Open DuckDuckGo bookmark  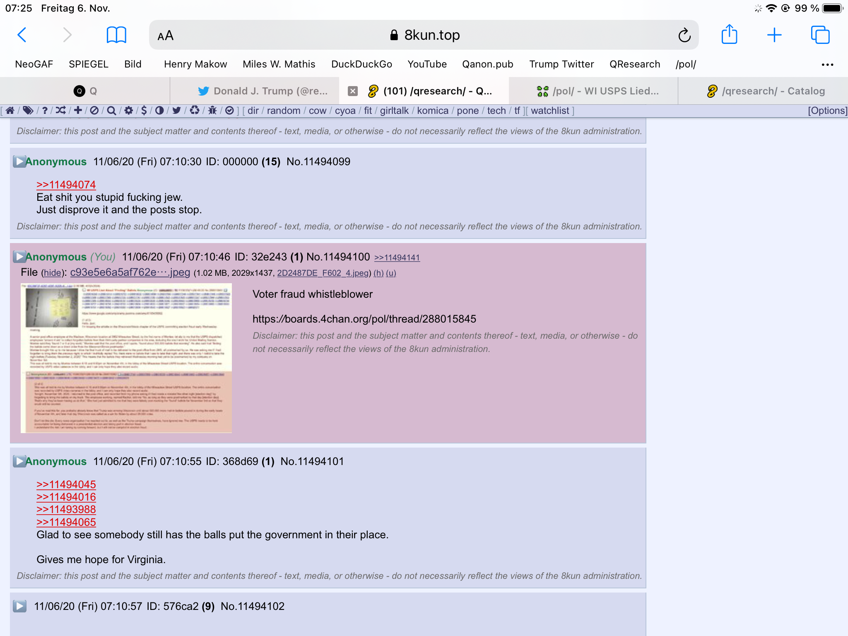tap(361, 64)
